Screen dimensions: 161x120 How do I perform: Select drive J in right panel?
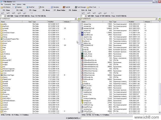[x=105, y=13]
